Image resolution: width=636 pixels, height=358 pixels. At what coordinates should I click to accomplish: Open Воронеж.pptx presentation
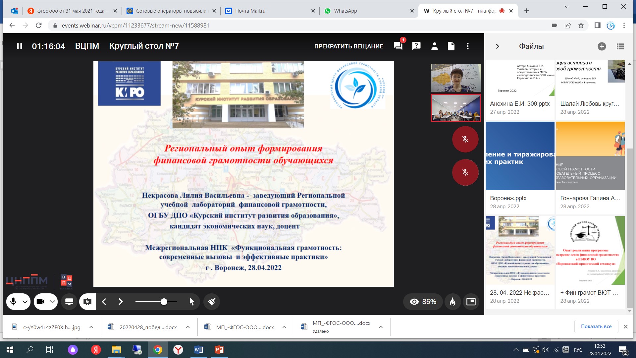(x=520, y=168)
